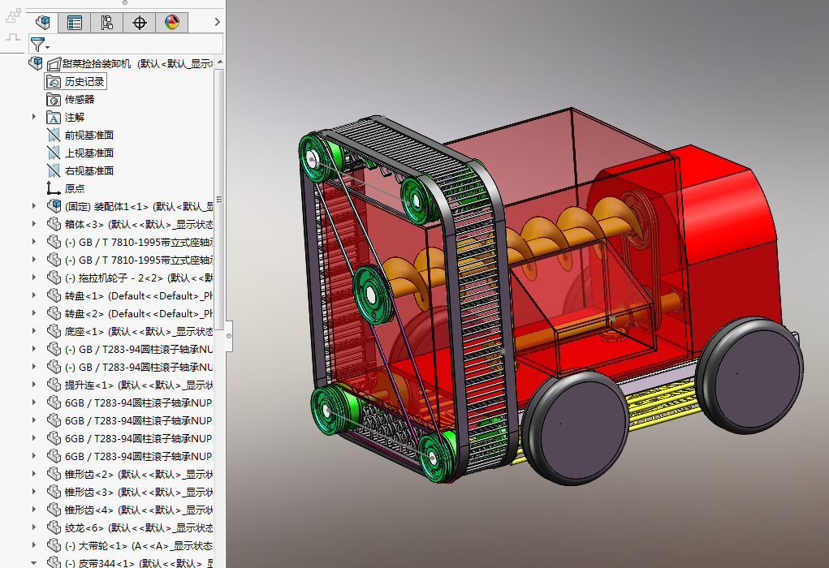Open the DisplayManager color sphere tab
829x568 pixels.
click(172, 22)
